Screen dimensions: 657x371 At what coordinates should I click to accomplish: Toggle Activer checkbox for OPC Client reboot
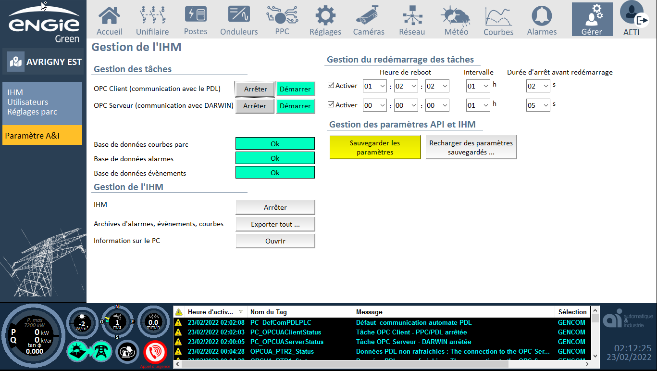[x=331, y=86]
